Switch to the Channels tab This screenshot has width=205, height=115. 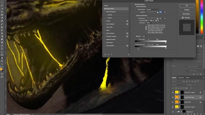pyautogui.click(x=181, y=78)
